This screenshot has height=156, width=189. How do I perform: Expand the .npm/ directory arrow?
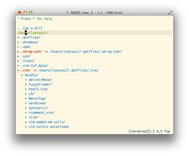[18, 47]
